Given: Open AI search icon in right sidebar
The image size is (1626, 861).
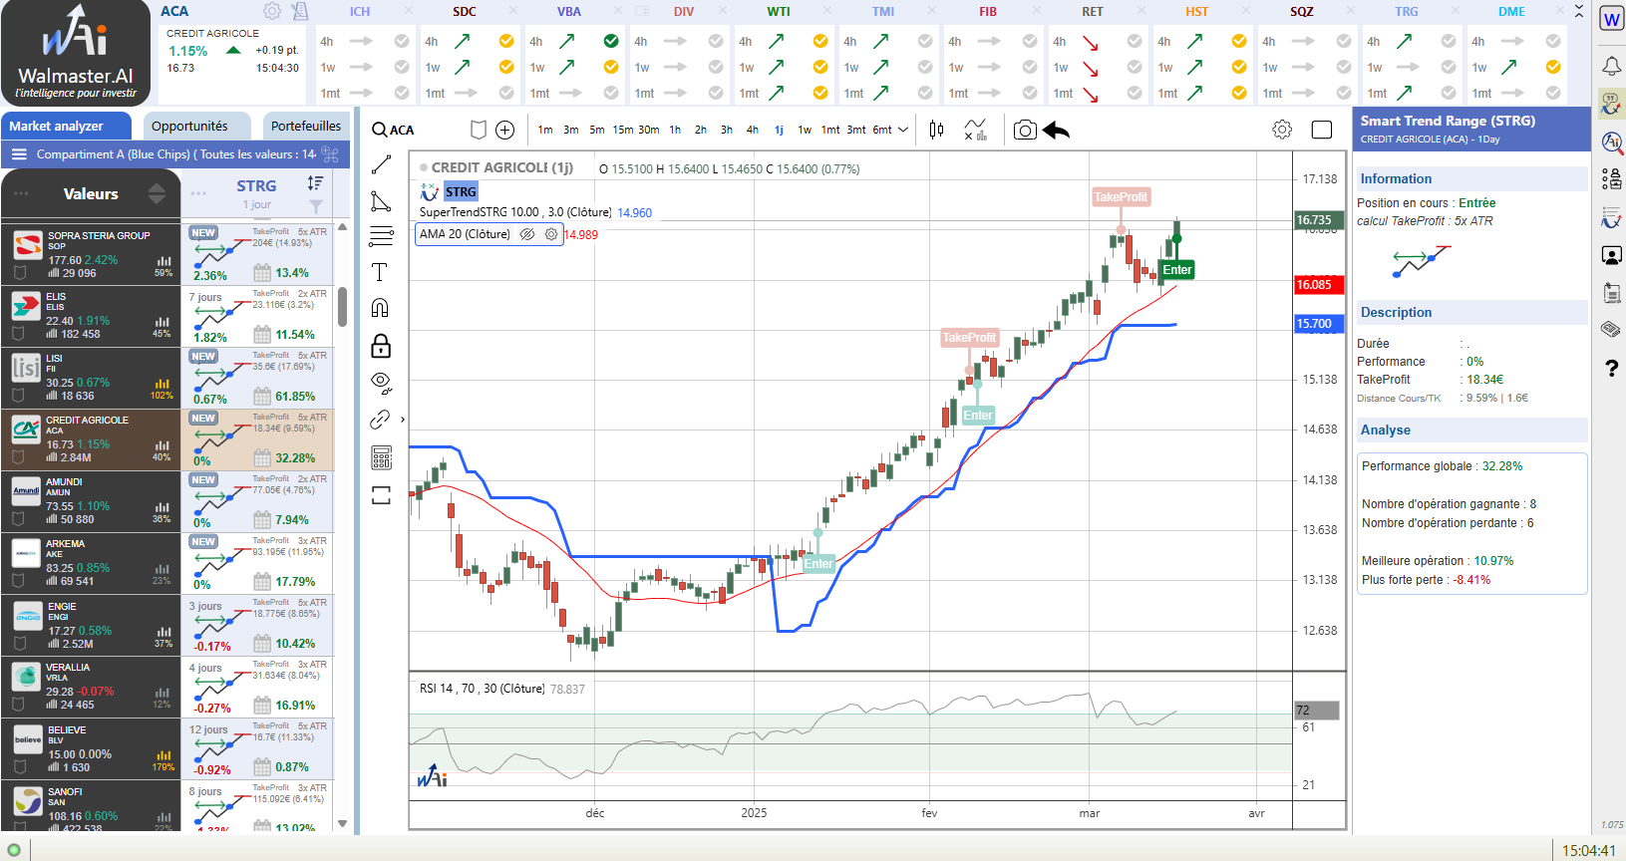Looking at the screenshot, I should (1611, 142).
